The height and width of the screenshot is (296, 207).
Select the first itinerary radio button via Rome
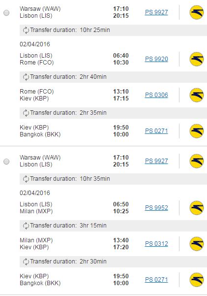6,13
